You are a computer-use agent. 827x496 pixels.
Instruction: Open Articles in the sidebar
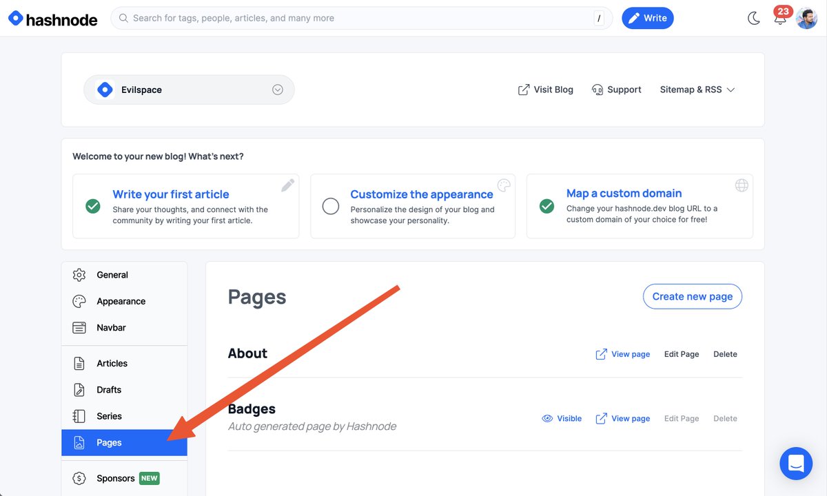click(x=124, y=363)
